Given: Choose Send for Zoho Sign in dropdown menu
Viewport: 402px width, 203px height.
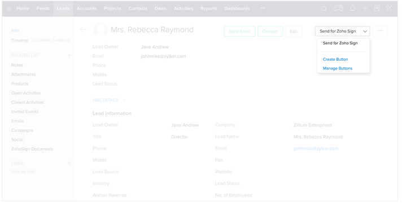Looking at the screenshot, I should (340, 43).
